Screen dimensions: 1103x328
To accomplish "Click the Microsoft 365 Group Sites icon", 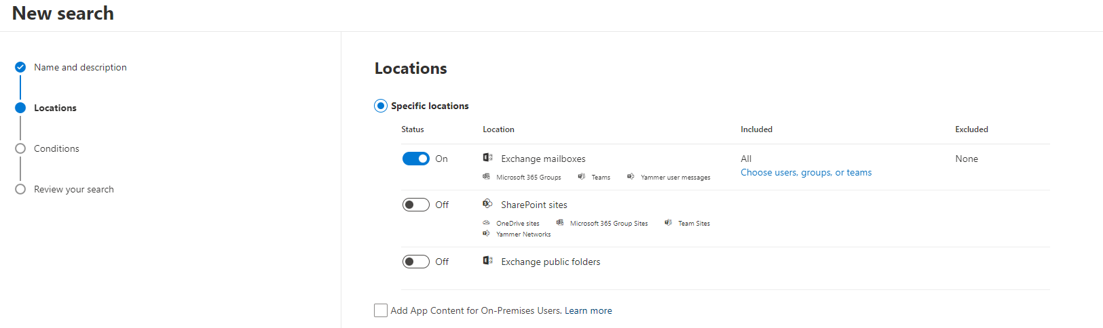I will (x=560, y=222).
